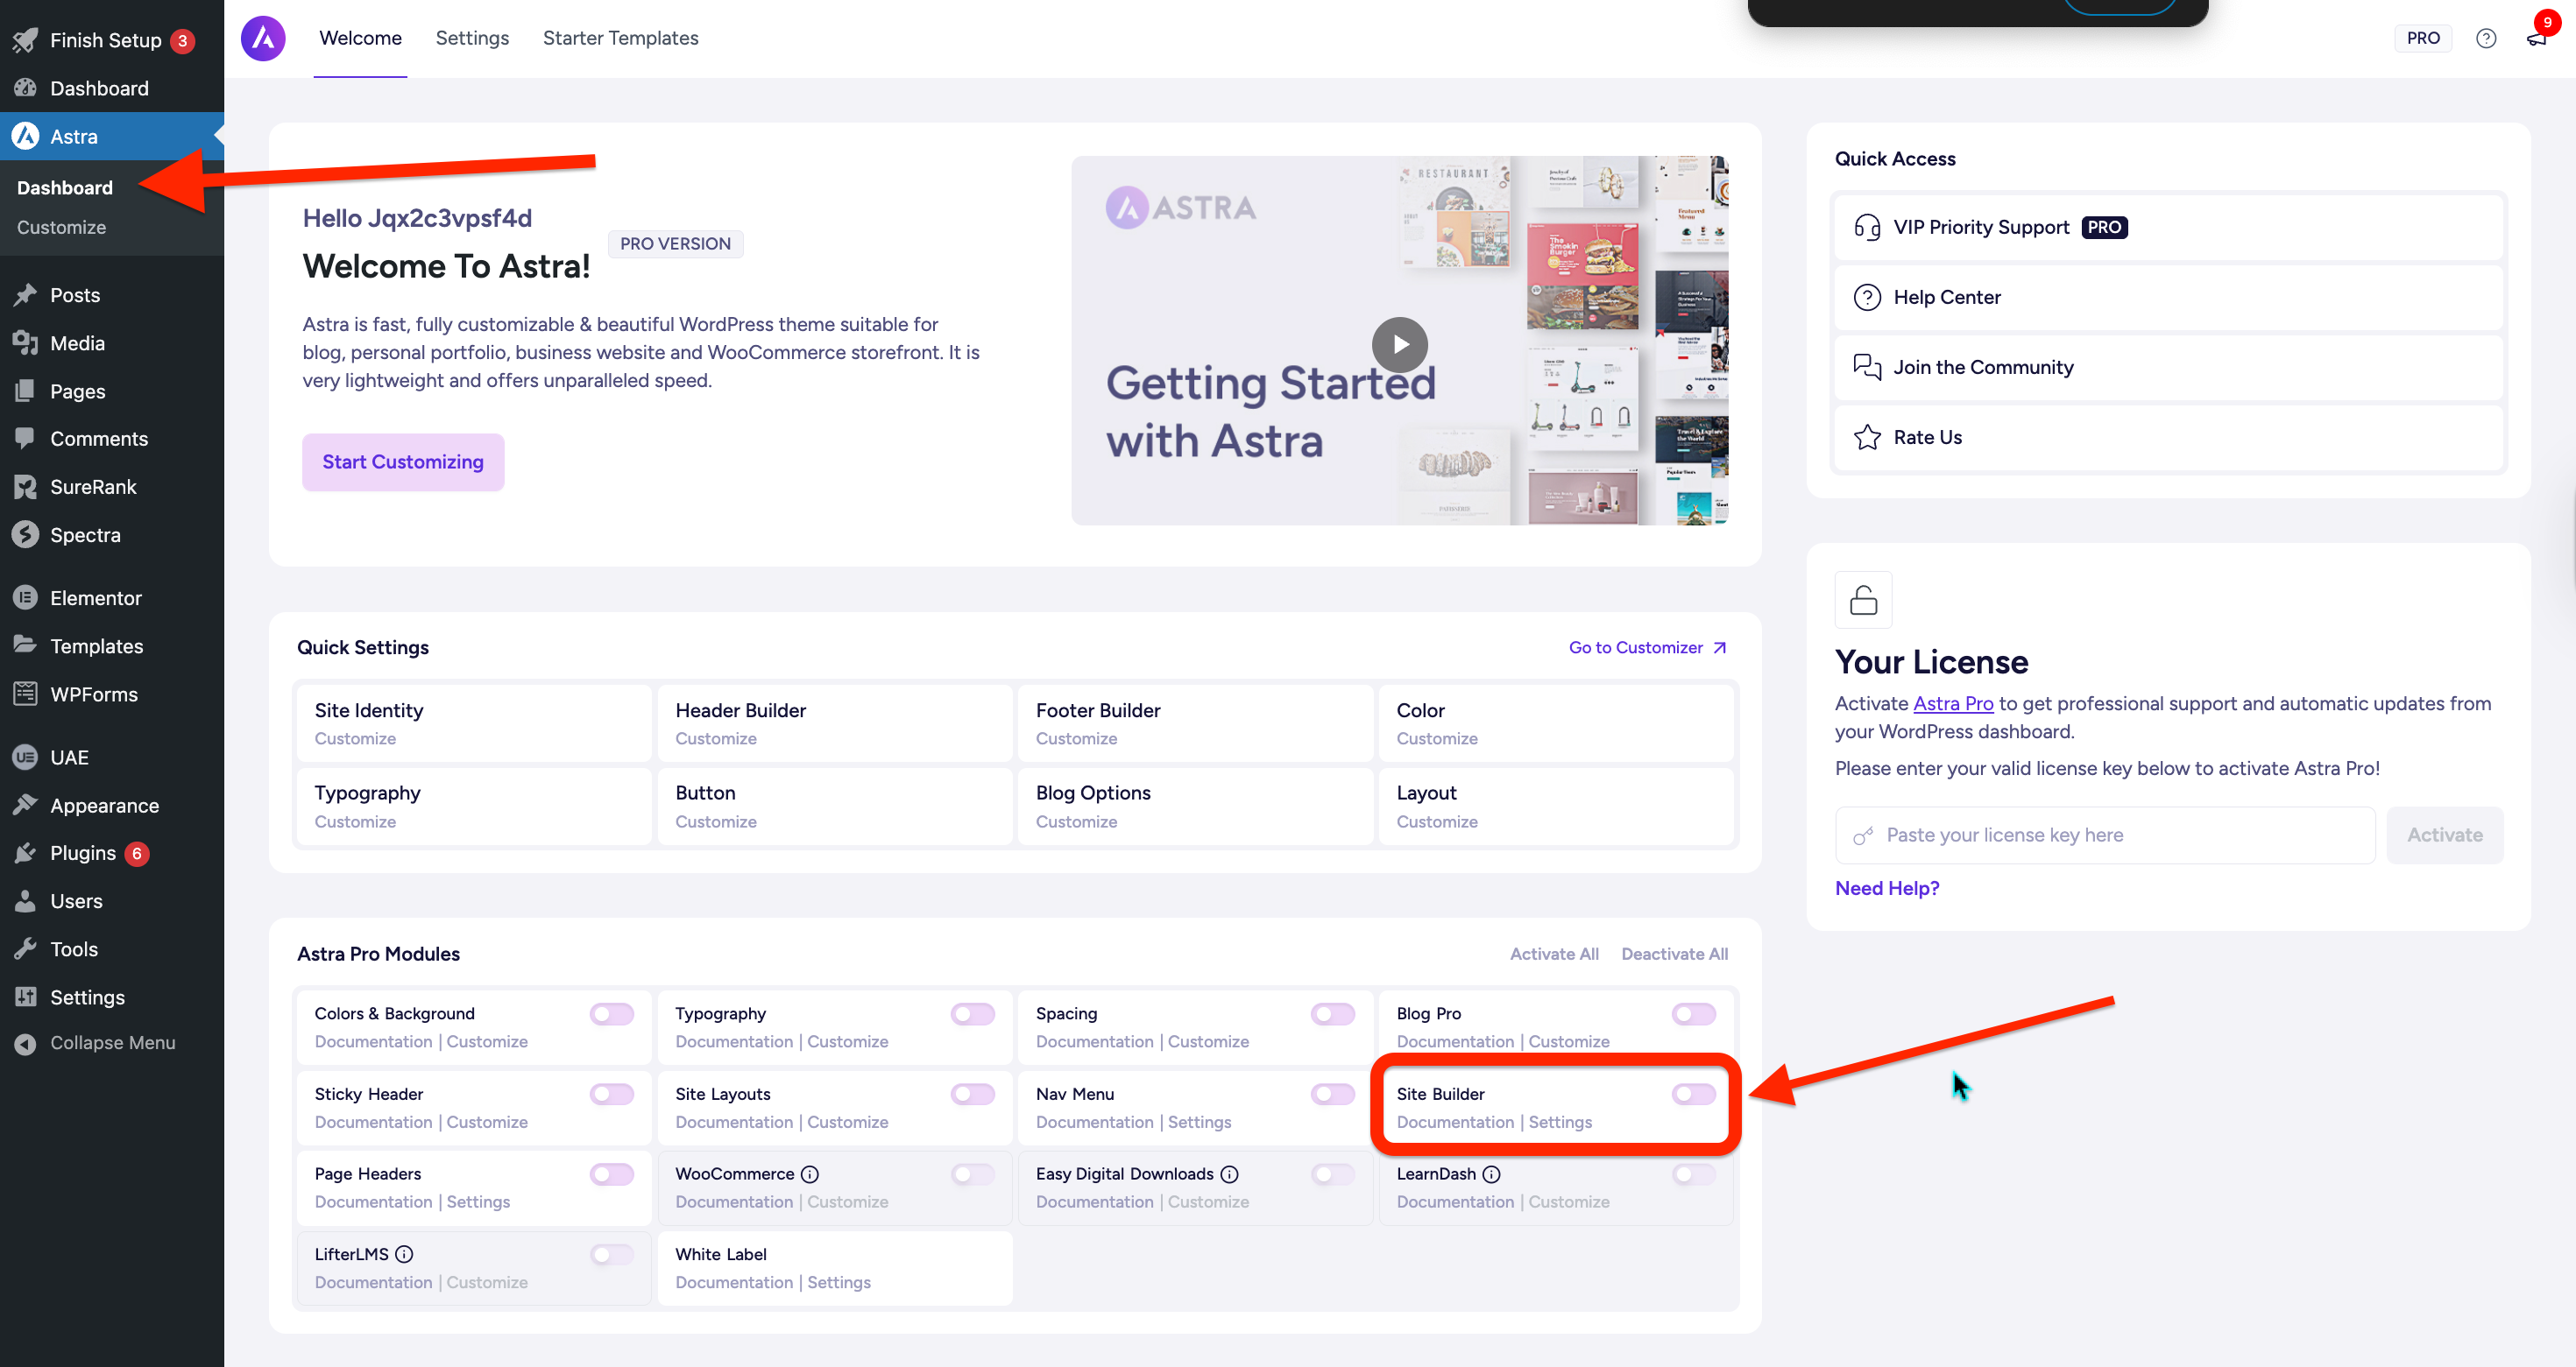Switch on the Sticky Header module
The width and height of the screenshot is (2576, 1367).
(611, 1094)
